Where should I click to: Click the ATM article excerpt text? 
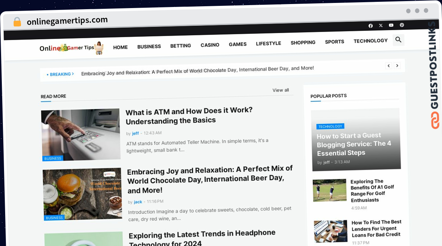pos(197,145)
